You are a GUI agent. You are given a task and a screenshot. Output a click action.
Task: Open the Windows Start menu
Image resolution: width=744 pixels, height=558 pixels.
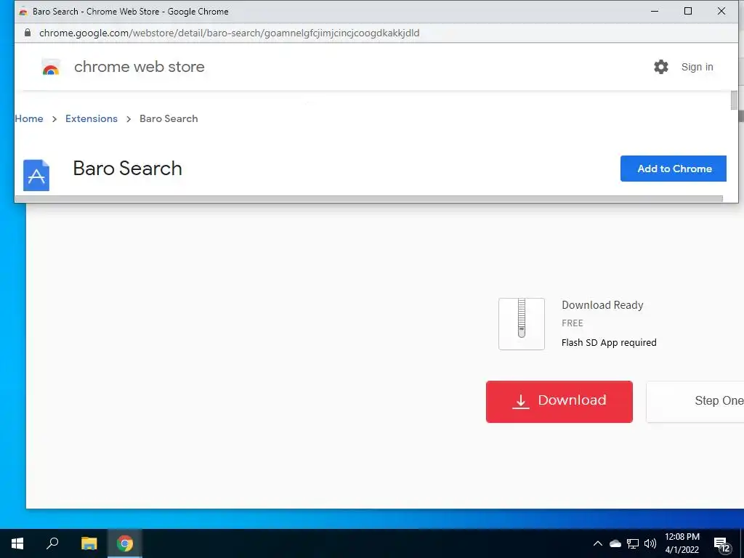17,543
